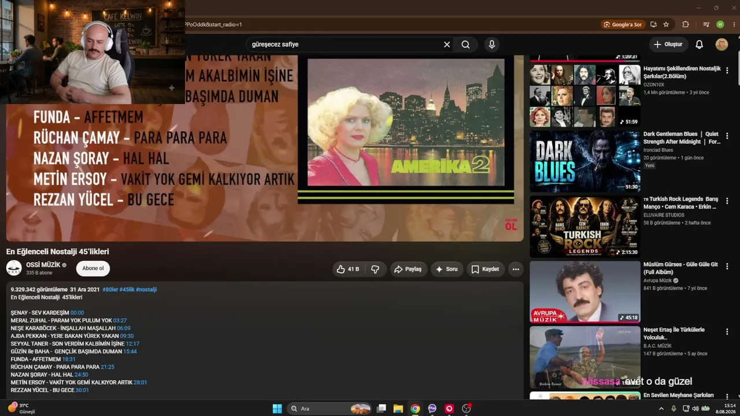The height and width of the screenshot is (416, 740).
Task: Click the YouTube search magnifier button
Action: 465,44
